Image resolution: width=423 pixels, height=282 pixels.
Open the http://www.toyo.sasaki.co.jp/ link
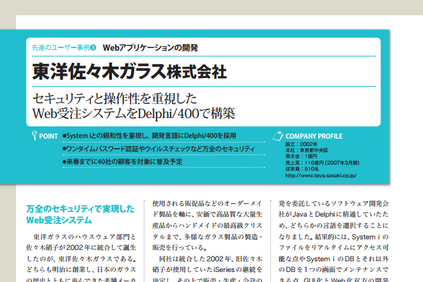(321, 176)
